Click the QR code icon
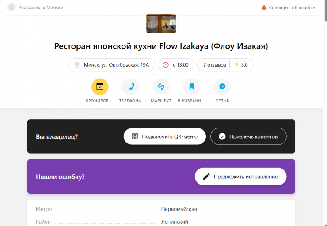Screen dimensions: 327x226 point(135,136)
